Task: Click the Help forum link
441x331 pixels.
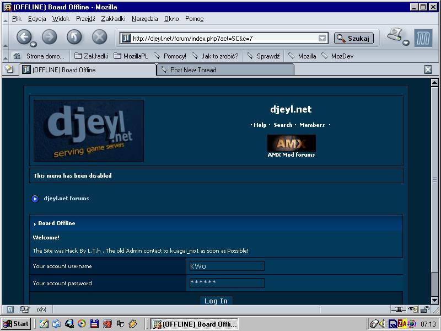Action: coord(260,125)
